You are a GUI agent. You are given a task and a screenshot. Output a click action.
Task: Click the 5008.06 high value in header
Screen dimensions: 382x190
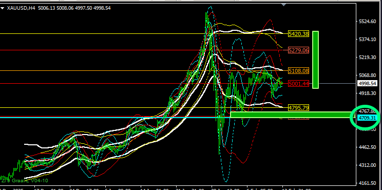65,8
